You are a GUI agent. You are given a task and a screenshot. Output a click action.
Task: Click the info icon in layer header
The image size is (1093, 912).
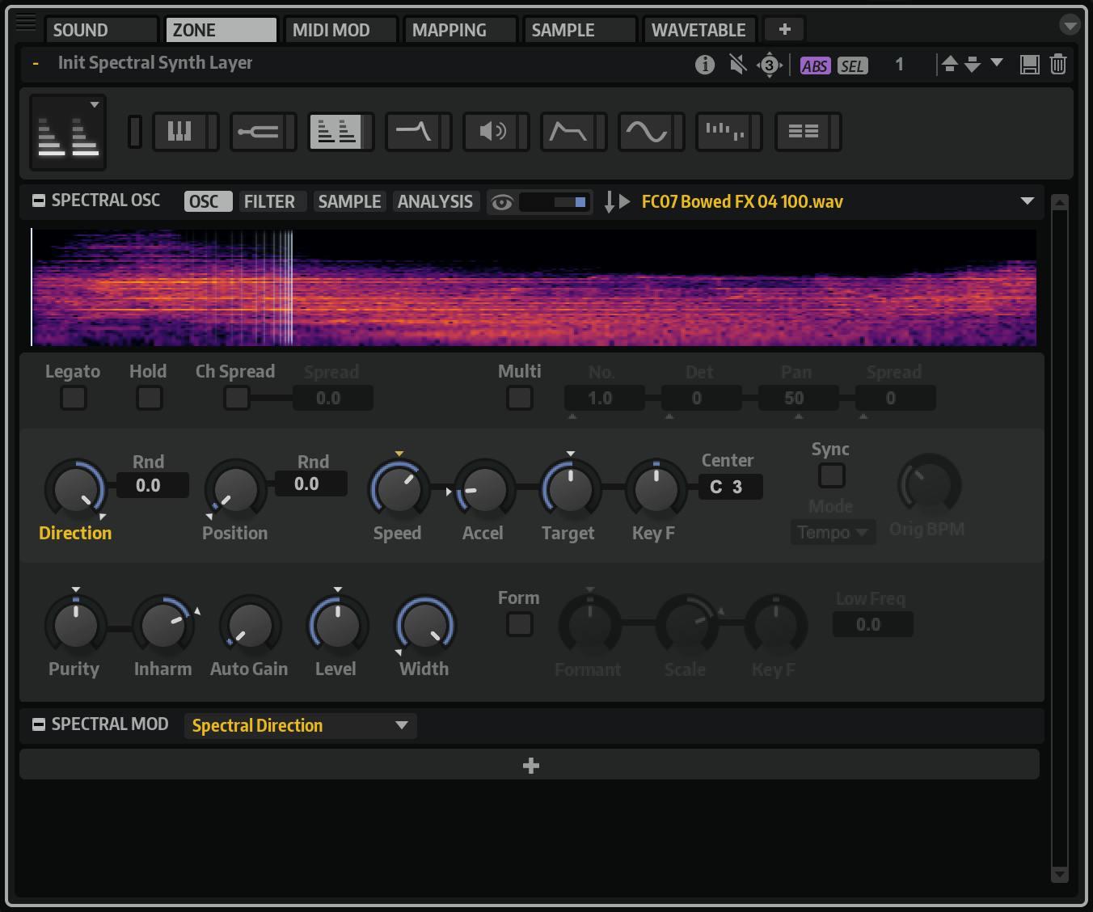click(x=704, y=65)
